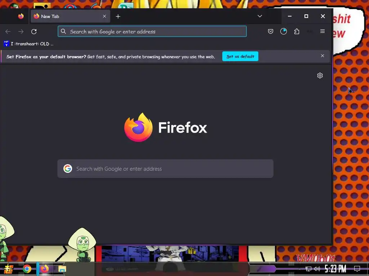Launch Chrome from the taskbar

(27, 269)
